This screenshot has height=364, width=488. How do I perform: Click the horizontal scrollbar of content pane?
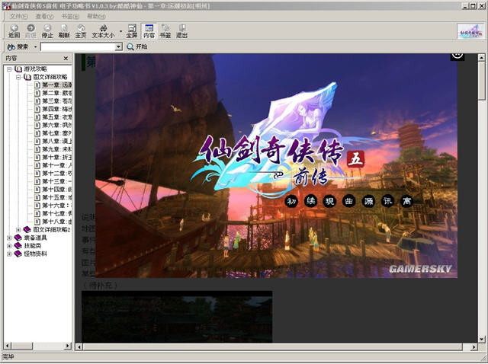[276, 346]
